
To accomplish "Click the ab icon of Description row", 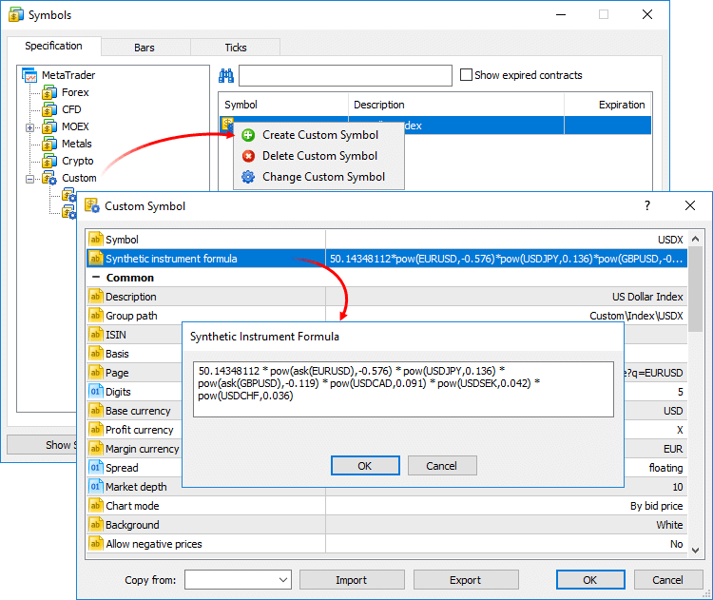I will pyautogui.click(x=95, y=297).
